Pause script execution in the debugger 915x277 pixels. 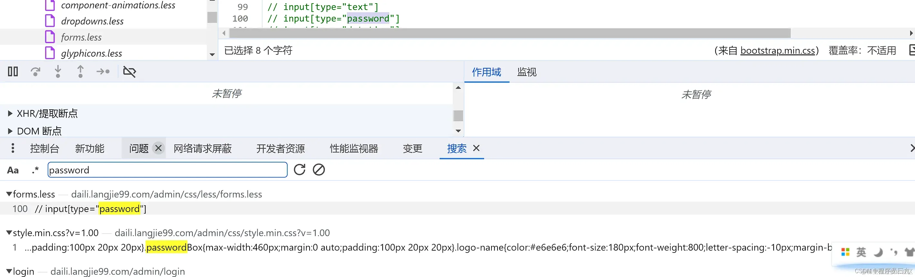(13, 72)
